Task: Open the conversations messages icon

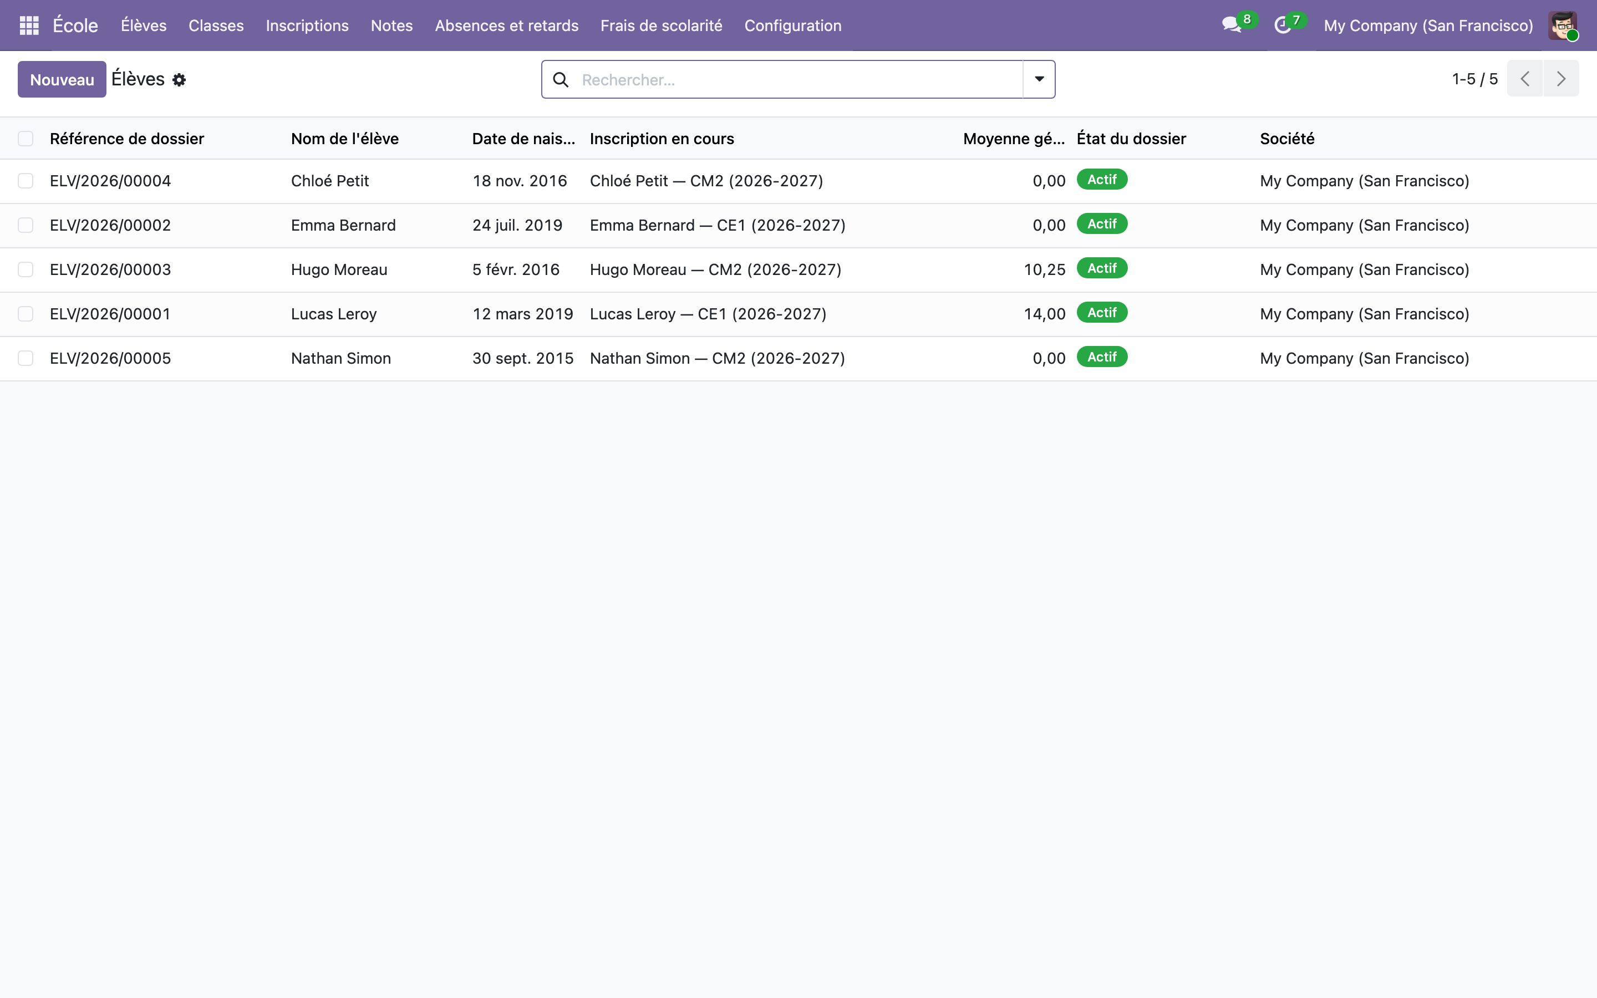Action: click(1232, 25)
